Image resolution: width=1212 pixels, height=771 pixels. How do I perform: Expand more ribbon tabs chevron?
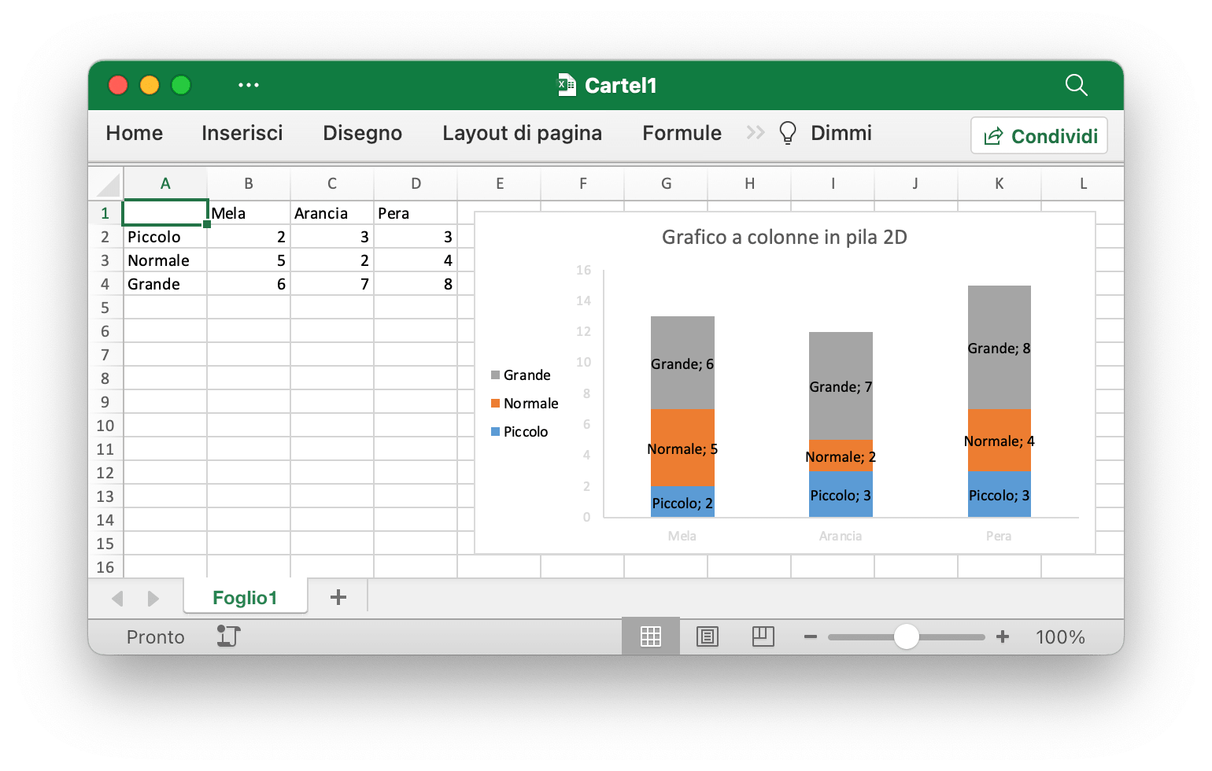click(x=756, y=132)
